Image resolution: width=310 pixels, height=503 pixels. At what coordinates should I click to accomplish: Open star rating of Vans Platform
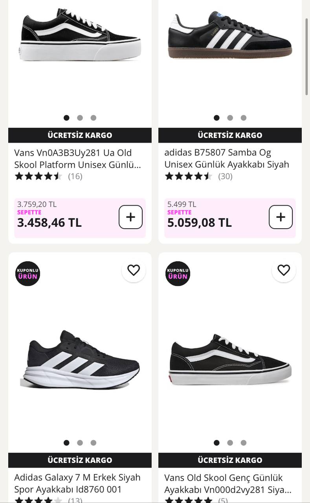point(39,176)
